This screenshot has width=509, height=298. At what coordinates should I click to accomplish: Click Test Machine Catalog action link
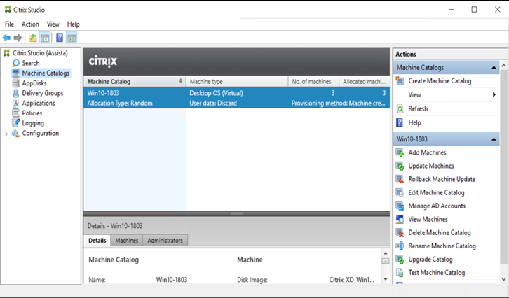click(437, 273)
